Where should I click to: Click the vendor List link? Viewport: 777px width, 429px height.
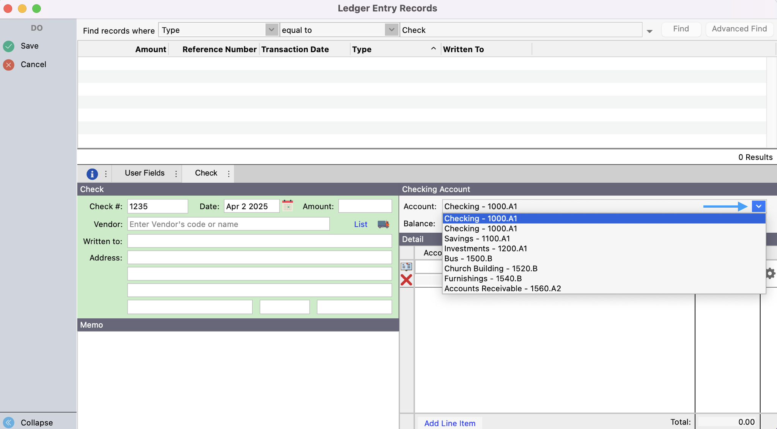coord(360,224)
